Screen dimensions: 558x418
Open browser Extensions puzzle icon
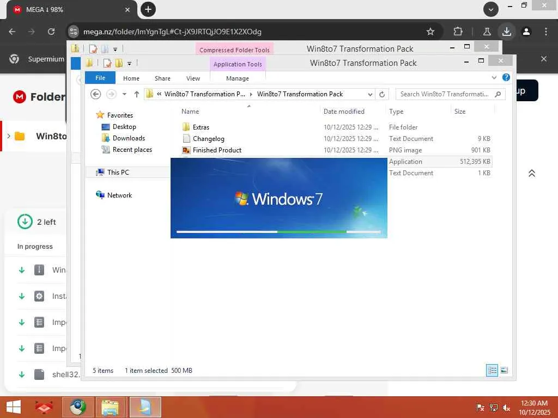coord(458,32)
